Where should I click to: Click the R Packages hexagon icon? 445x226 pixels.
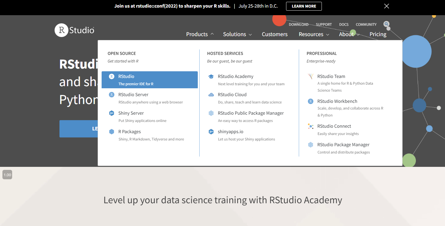[112, 132]
